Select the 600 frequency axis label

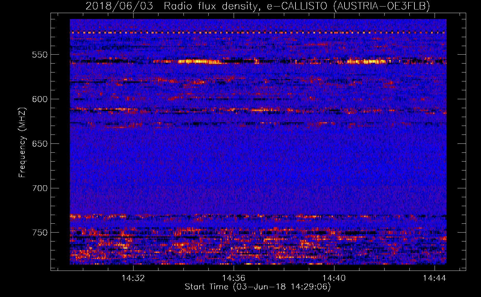40,99
